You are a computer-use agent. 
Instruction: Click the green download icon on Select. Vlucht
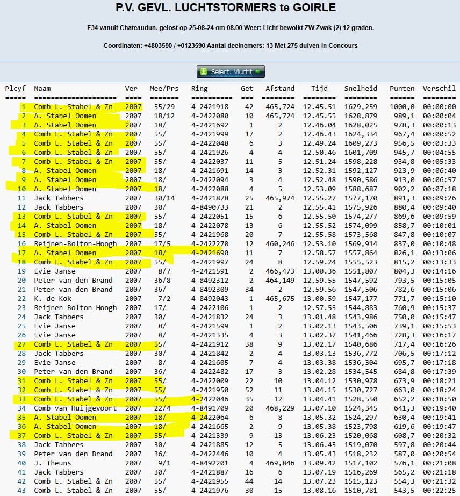click(x=204, y=71)
